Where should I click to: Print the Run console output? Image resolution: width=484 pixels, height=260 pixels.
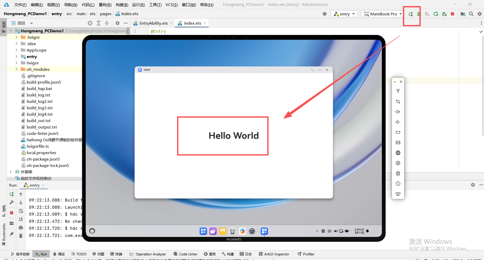point(21,228)
